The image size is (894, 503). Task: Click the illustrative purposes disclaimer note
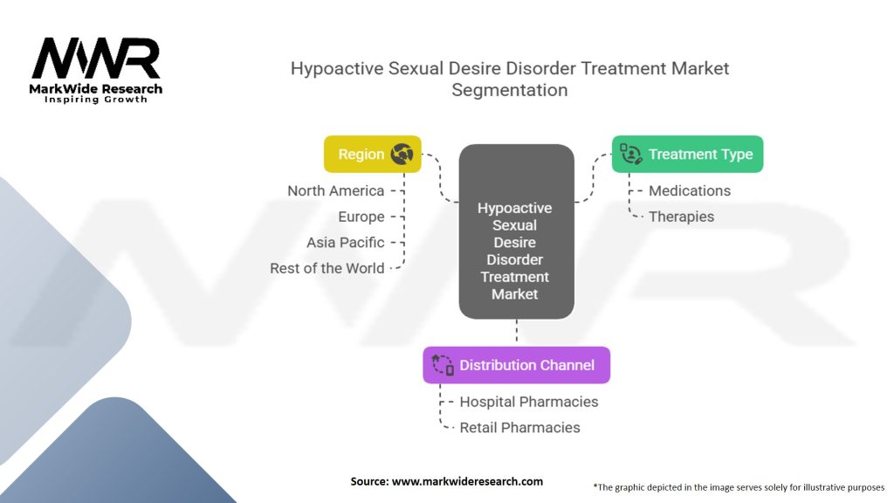(738, 486)
